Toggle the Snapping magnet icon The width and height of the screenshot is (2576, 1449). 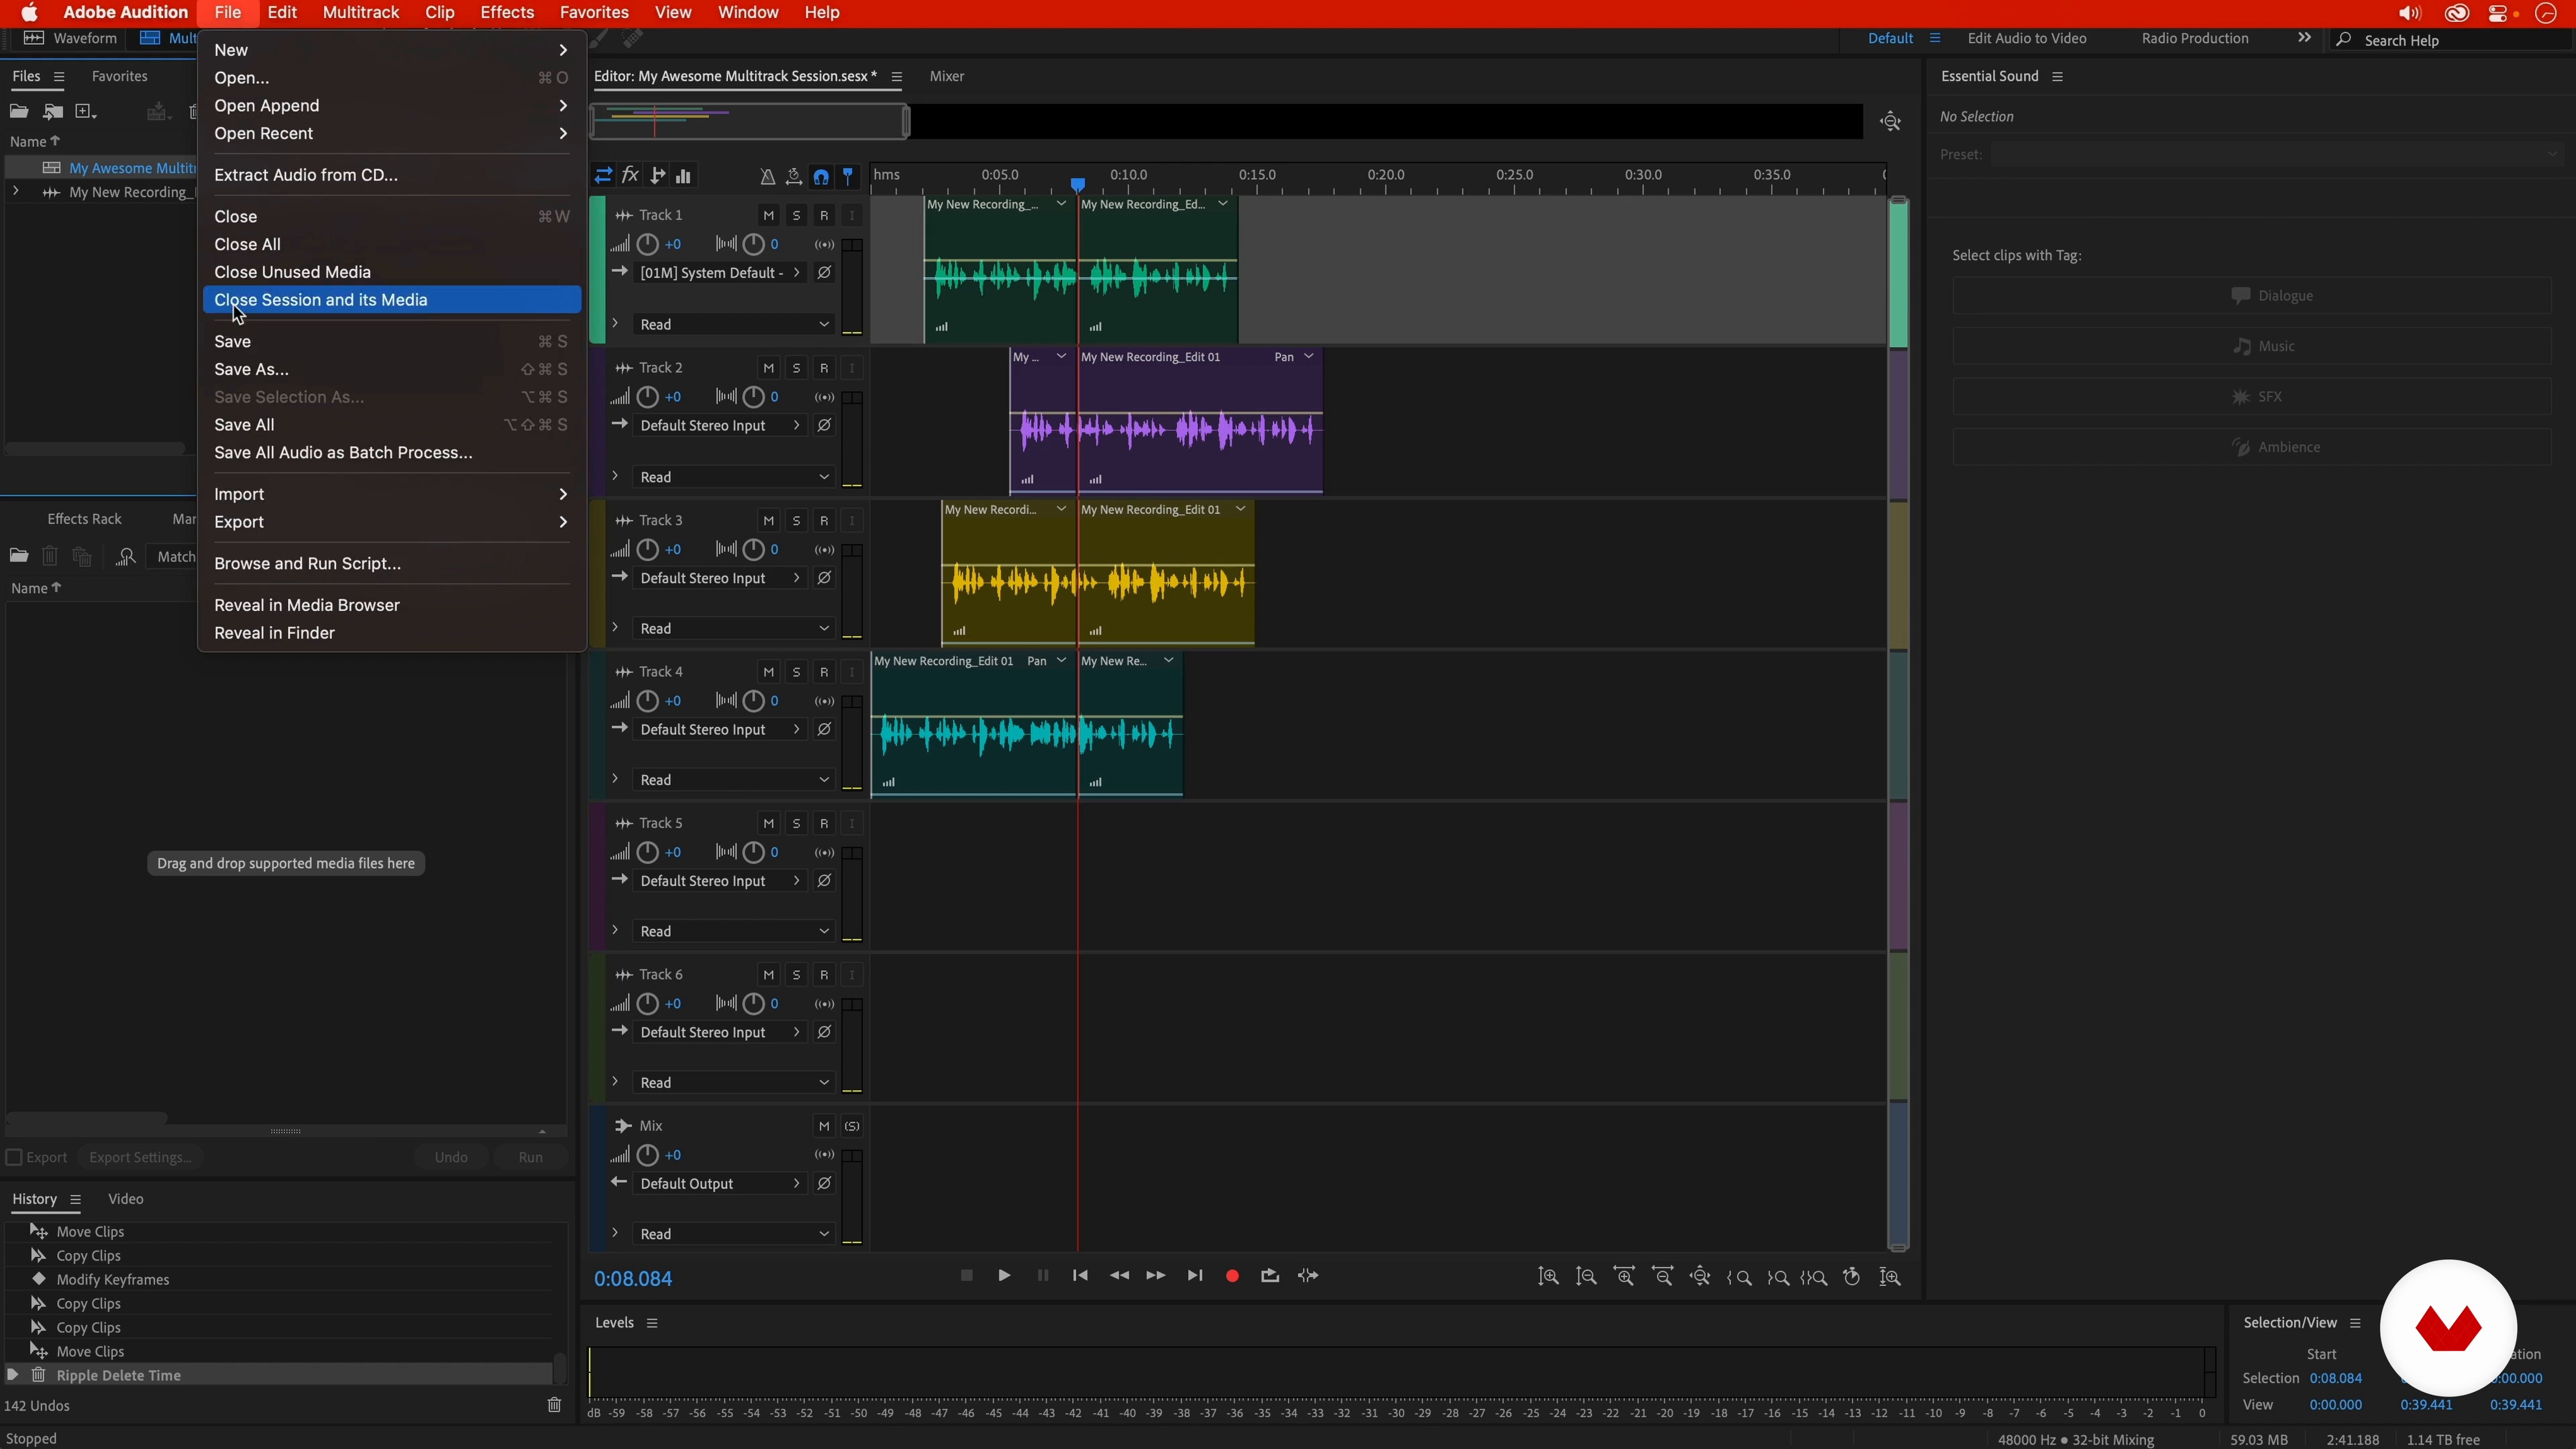pyautogui.click(x=821, y=177)
